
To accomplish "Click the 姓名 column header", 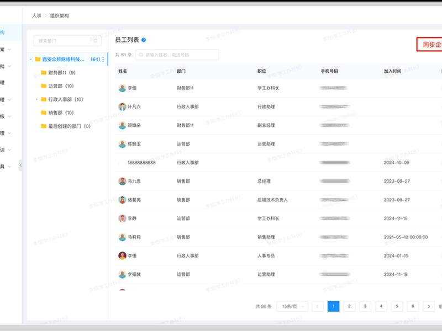I will point(123,71).
